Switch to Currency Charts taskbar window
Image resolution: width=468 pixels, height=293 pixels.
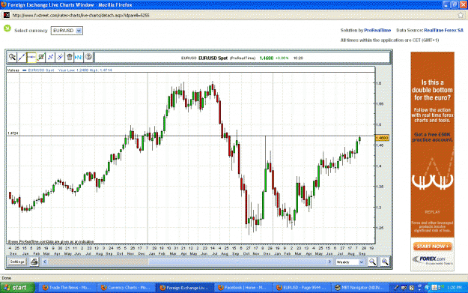[x=126, y=288]
